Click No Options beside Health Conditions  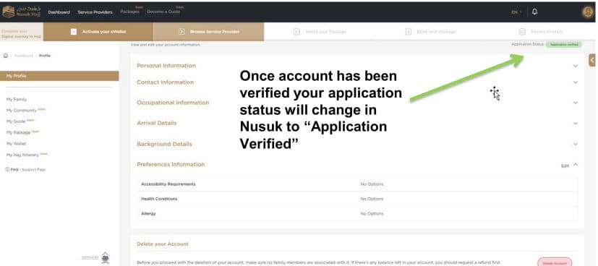click(372, 199)
